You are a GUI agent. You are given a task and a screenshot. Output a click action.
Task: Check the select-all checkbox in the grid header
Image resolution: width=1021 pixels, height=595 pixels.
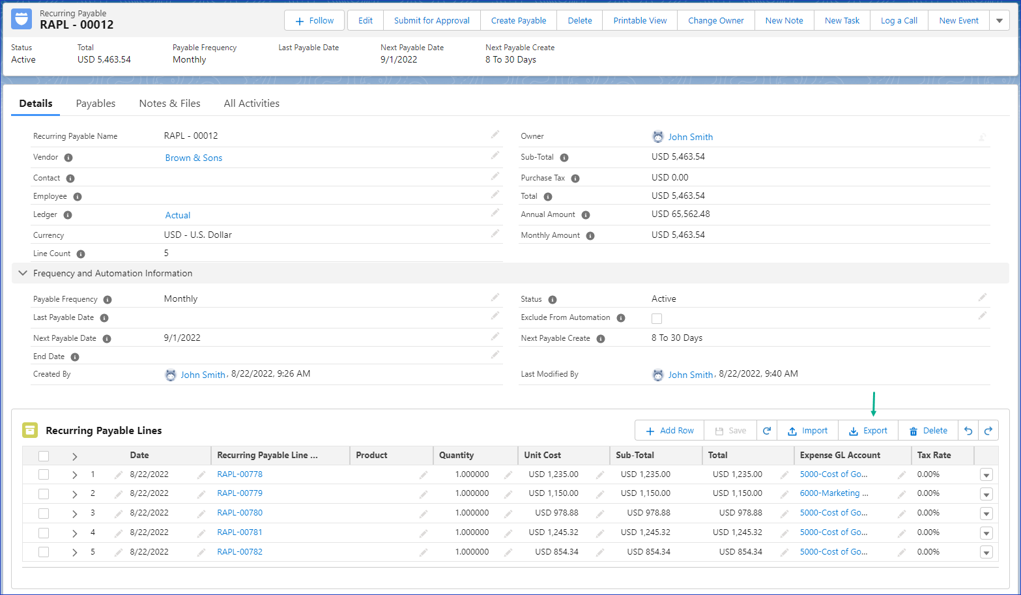pos(44,456)
